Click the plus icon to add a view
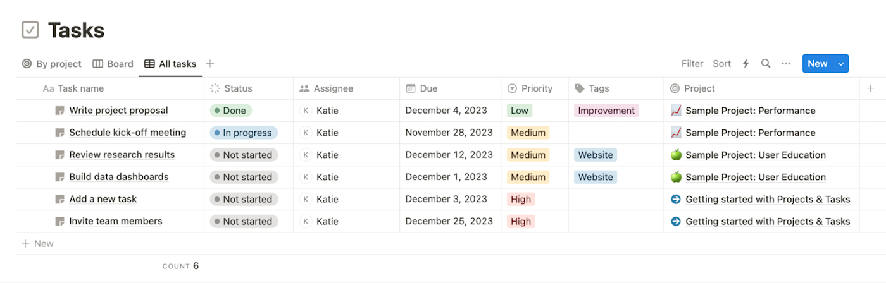Screen dimensions: 886x283 click(210, 64)
